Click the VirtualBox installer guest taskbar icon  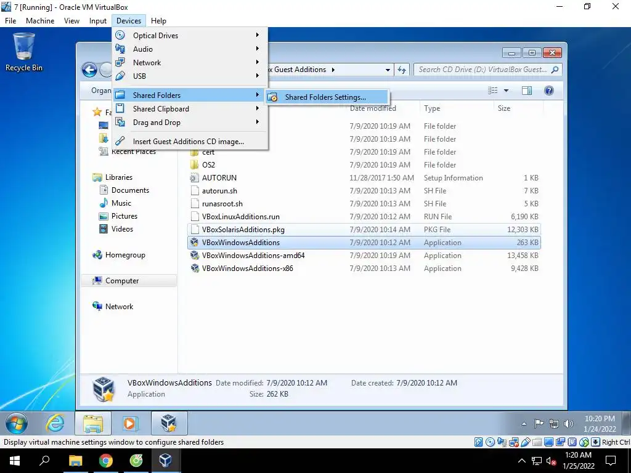pos(169,423)
